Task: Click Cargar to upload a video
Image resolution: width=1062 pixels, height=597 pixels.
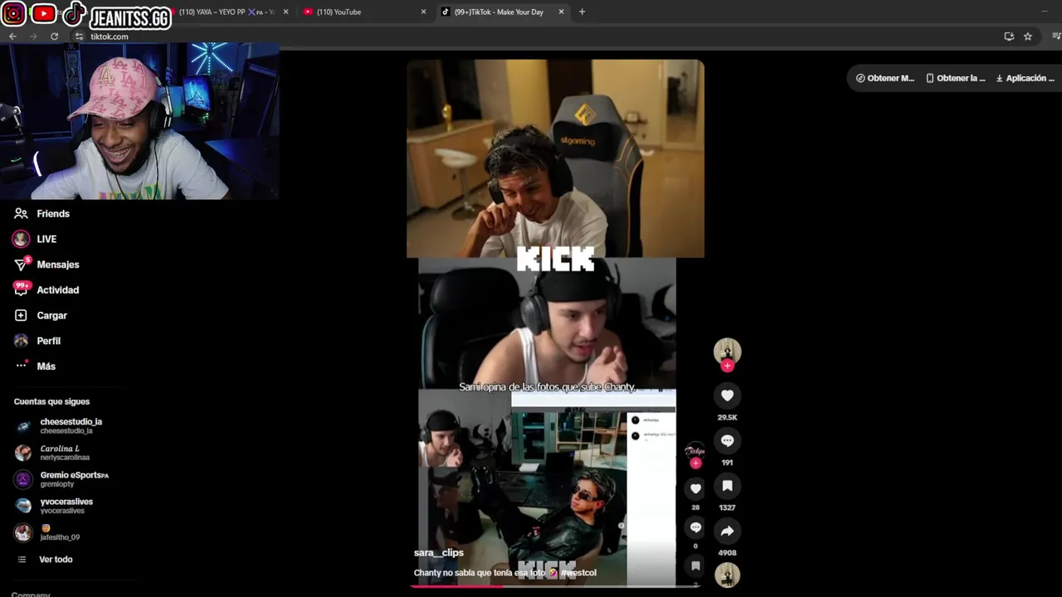Action: pyautogui.click(x=41, y=316)
